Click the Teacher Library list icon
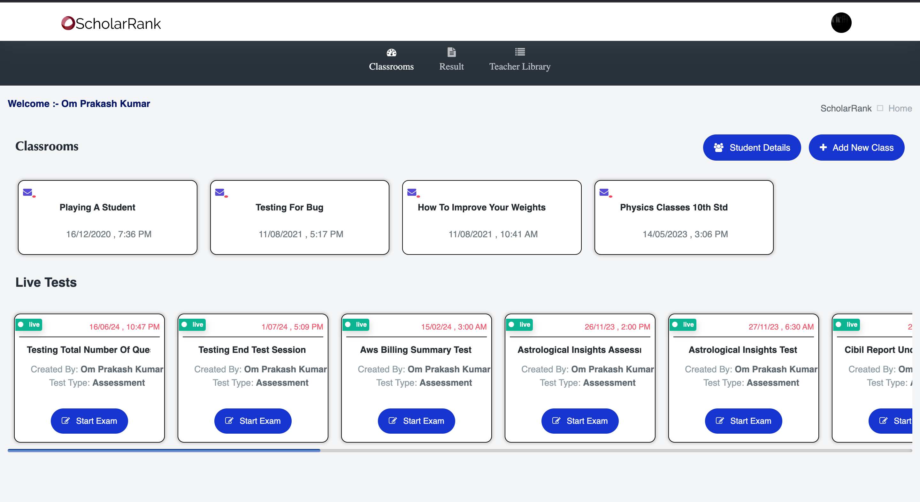This screenshot has height=502, width=920. point(520,52)
